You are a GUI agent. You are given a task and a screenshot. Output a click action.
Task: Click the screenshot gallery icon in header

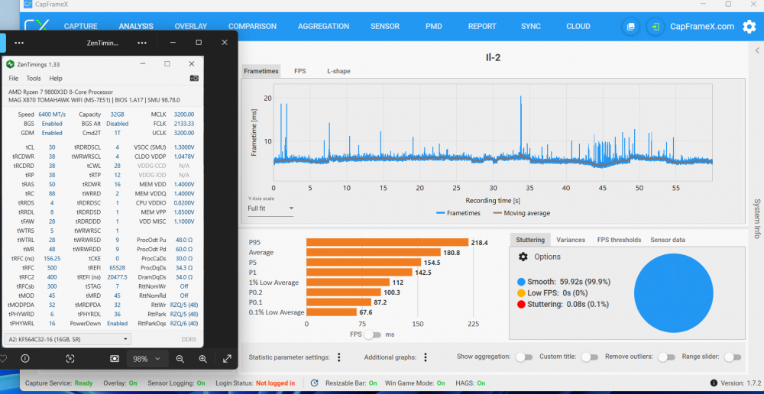pos(630,27)
